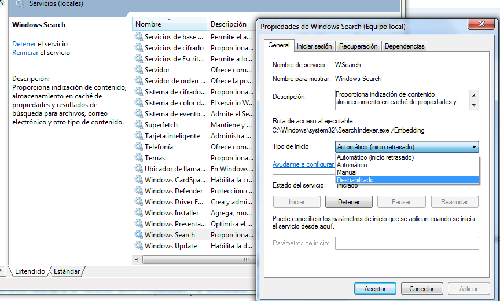Click the Windows Installer service icon
500x301 pixels.
138,213
